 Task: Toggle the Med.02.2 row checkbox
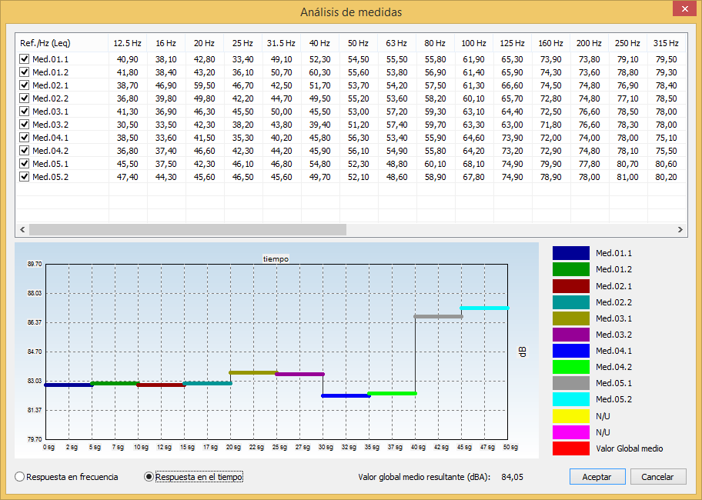24,98
